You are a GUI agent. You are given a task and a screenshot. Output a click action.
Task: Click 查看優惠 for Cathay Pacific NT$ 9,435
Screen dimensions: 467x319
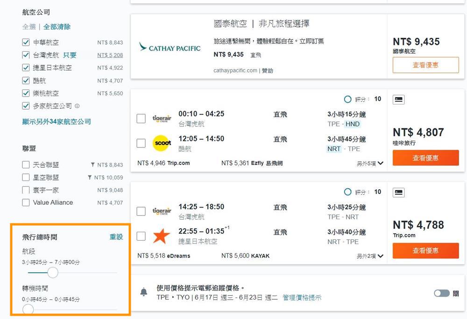click(x=425, y=65)
